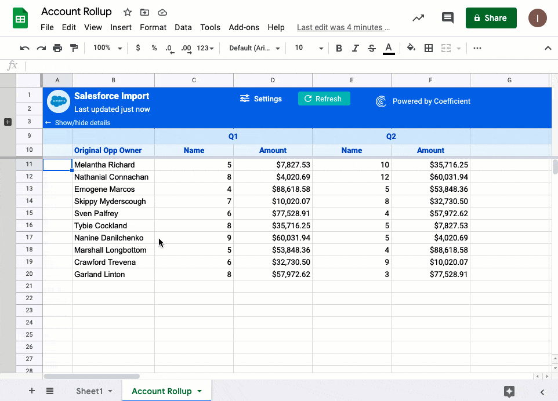Screen dimensions: 558x401
Task: Click the vertical scrollbar thumb
Action: [555, 167]
